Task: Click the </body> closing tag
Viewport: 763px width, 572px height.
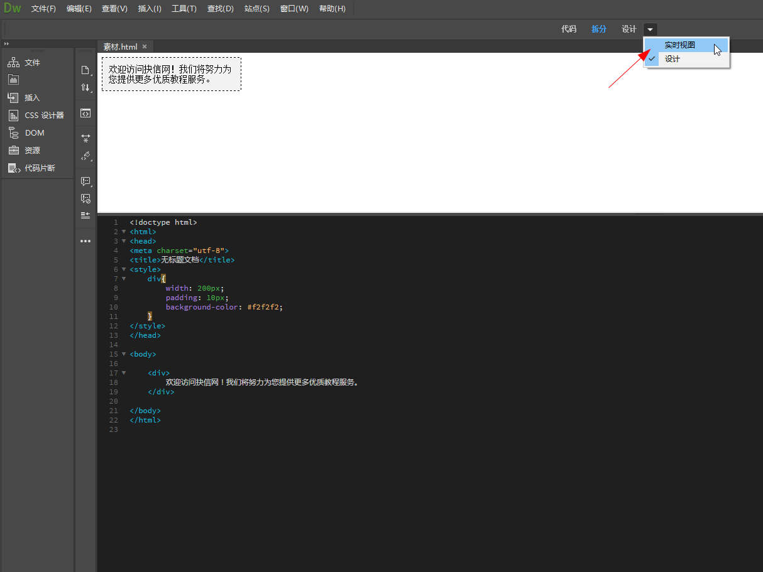Action: pyautogui.click(x=145, y=411)
